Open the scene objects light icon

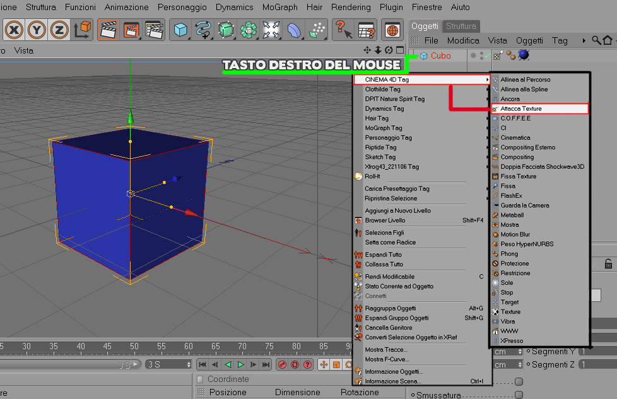point(271,30)
